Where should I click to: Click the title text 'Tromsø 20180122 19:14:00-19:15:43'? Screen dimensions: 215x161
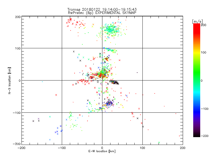(x=102, y=9)
